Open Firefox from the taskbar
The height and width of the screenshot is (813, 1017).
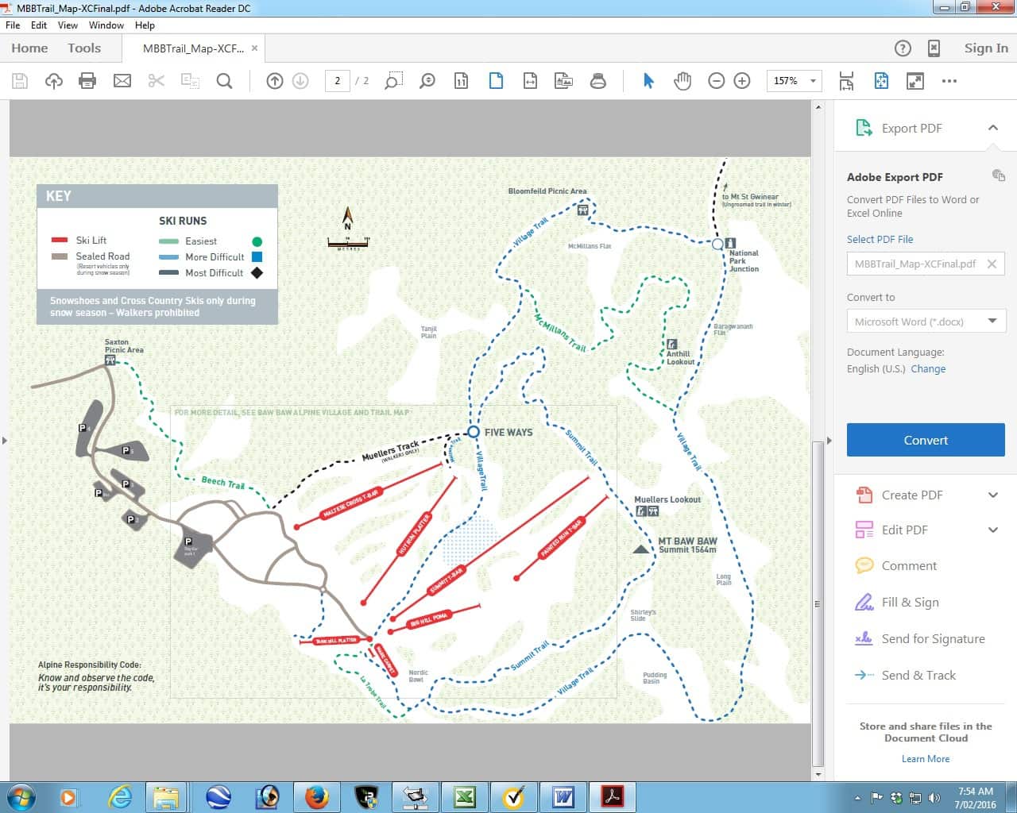point(316,796)
